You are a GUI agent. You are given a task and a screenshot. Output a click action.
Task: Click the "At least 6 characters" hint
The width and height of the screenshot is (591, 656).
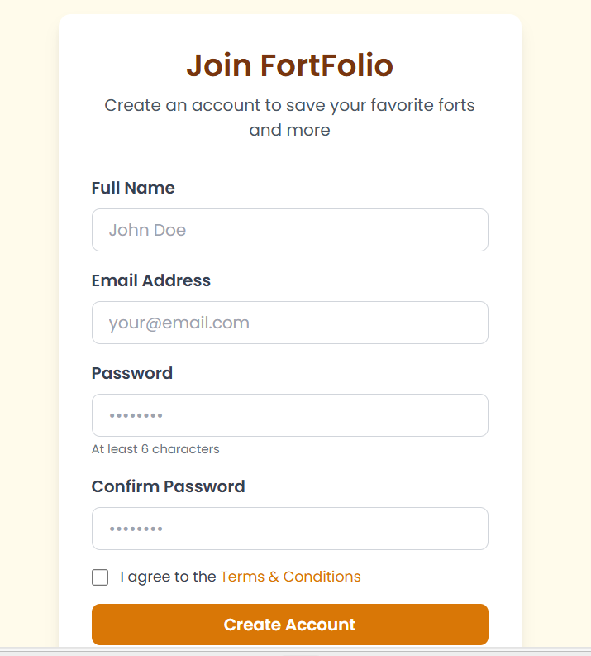coord(155,449)
